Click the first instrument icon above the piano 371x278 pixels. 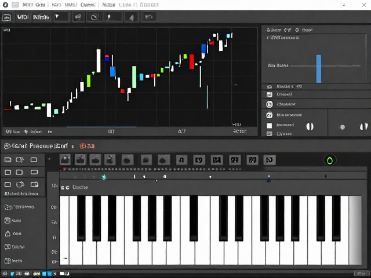point(65,160)
